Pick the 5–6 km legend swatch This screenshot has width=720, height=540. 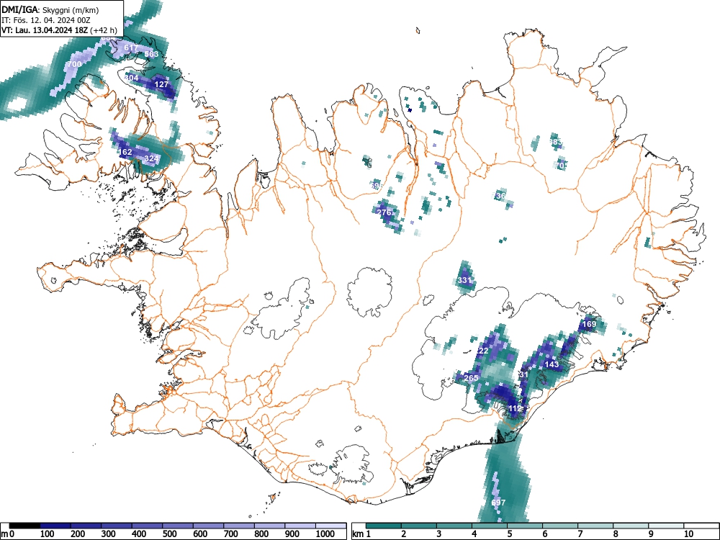click(x=526, y=526)
